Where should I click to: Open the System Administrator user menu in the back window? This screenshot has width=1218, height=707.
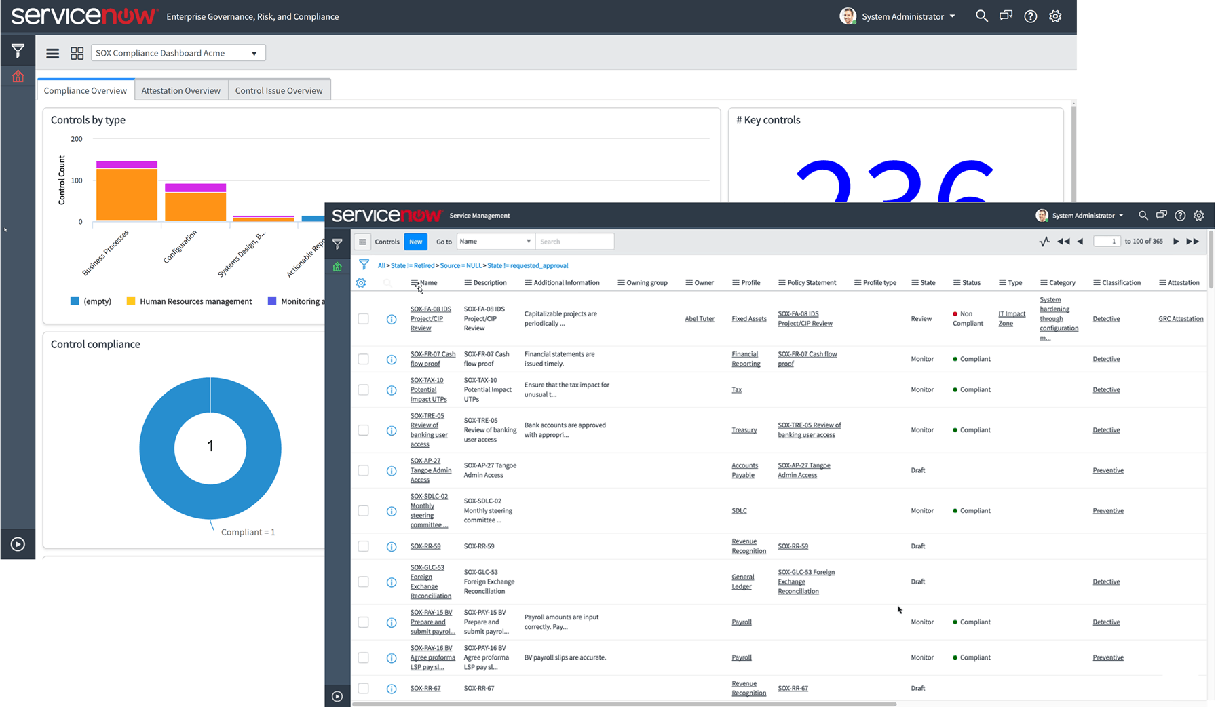pyautogui.click(x=897, y=16)
